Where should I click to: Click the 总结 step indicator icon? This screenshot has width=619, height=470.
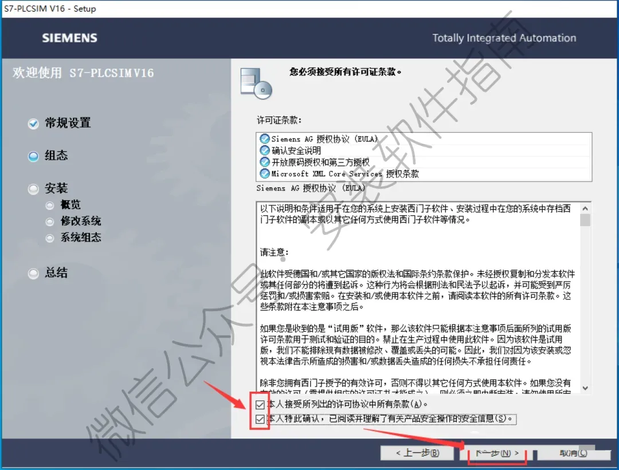tap(34, 273)
